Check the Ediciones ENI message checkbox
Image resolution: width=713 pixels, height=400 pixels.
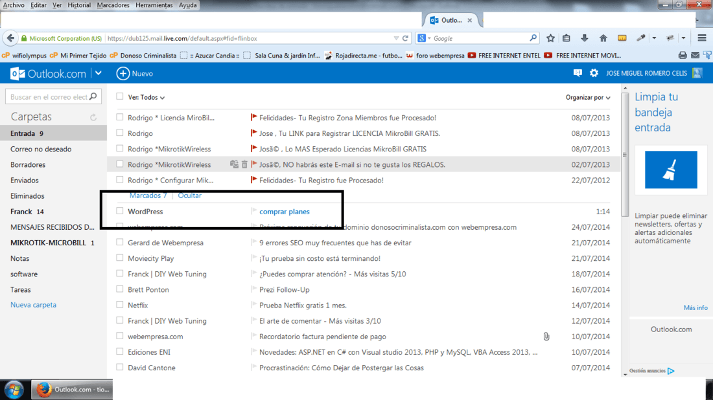pos(120,351)
